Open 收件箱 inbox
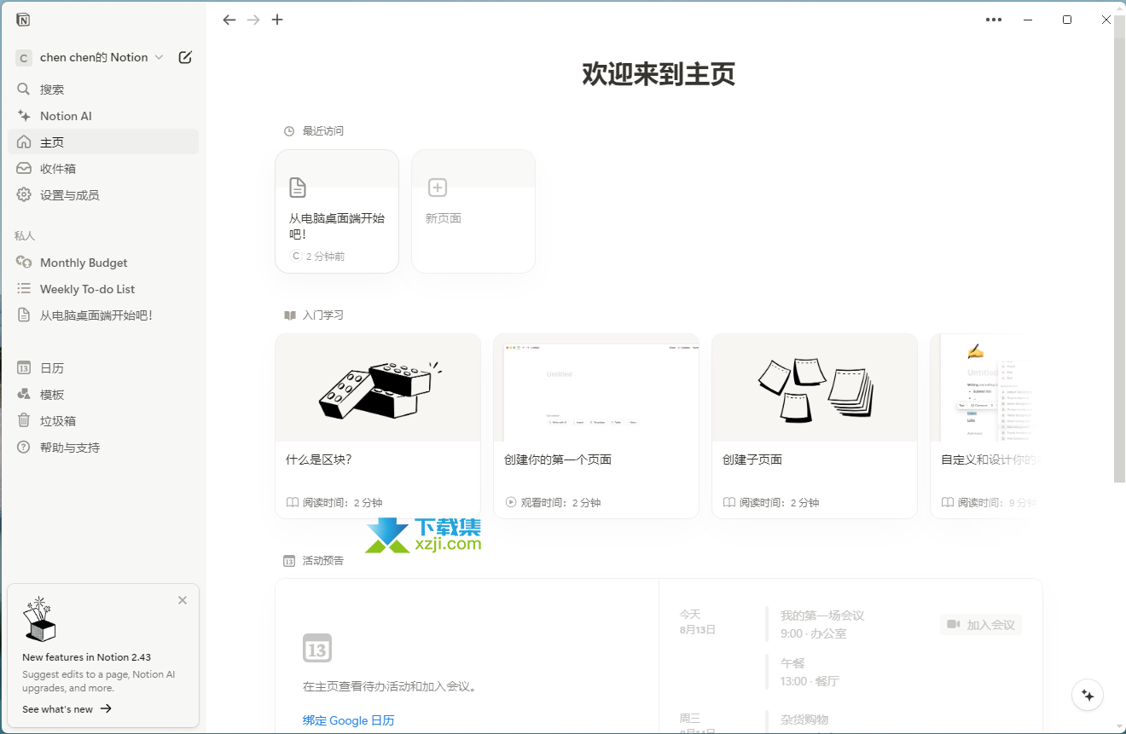 103,168
